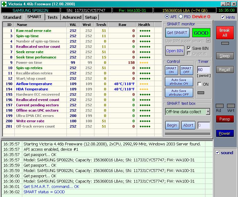Select the Reallocated sector count row
This screenshot has height=197, width=238.
82,47
